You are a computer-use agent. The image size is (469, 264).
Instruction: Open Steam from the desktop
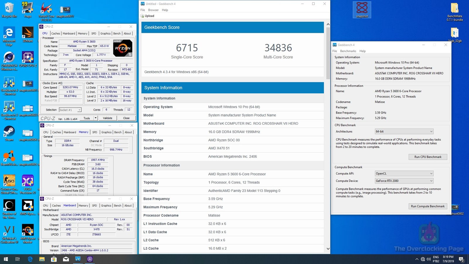point(9,132)
